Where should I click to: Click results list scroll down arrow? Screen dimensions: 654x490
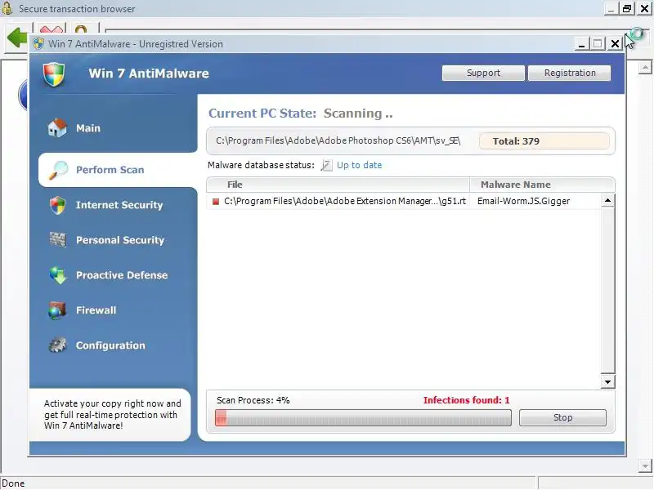click(607, 381)
